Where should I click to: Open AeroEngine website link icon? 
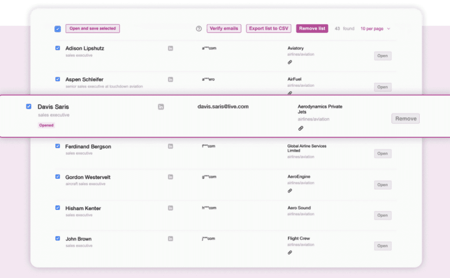(x=290, y=191)
